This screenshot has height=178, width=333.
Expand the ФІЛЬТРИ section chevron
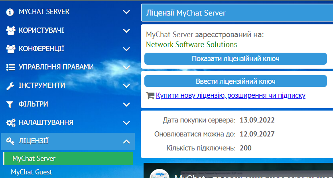tap(126, 104)
